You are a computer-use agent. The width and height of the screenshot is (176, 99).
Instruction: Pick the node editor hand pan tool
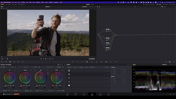pyautogui.click(x=100, y=7)
